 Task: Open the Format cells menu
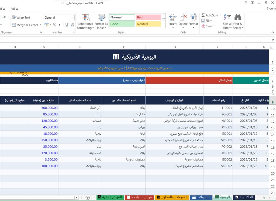coord(193,21)
